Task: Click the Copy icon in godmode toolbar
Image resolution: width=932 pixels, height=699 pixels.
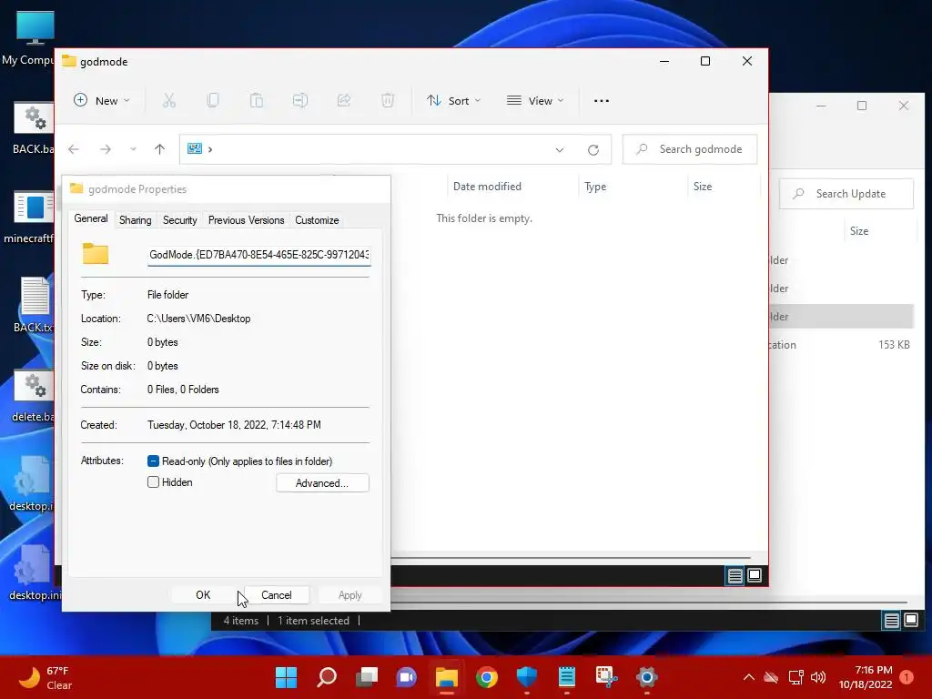Action: click(x=213, y=100)
